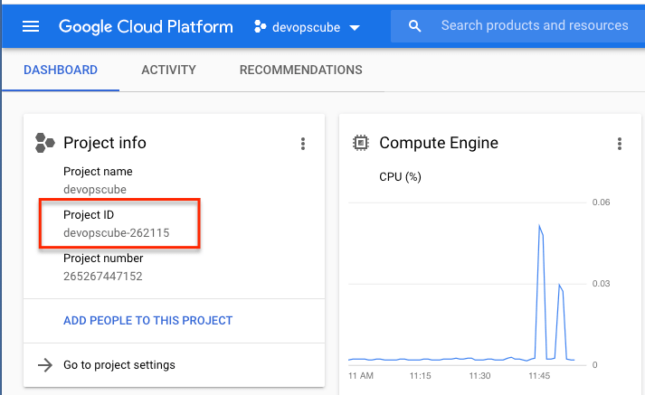This screenshot has width=645, height=395.
Task: Click the Project number label
Action: click(x=103, y=259)
